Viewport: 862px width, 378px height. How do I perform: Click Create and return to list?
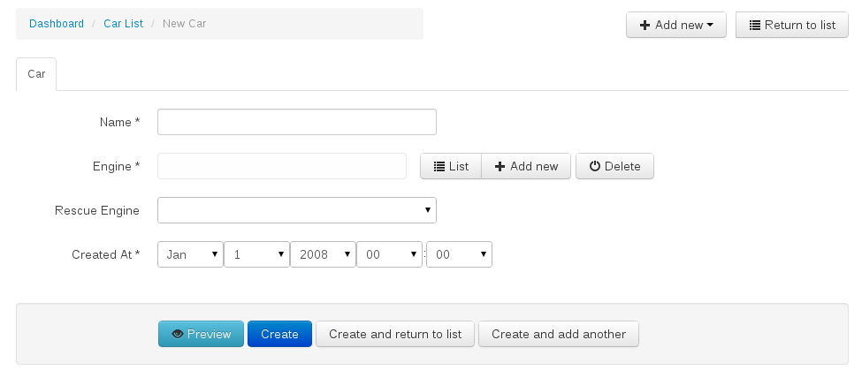[x=395, y=334]
